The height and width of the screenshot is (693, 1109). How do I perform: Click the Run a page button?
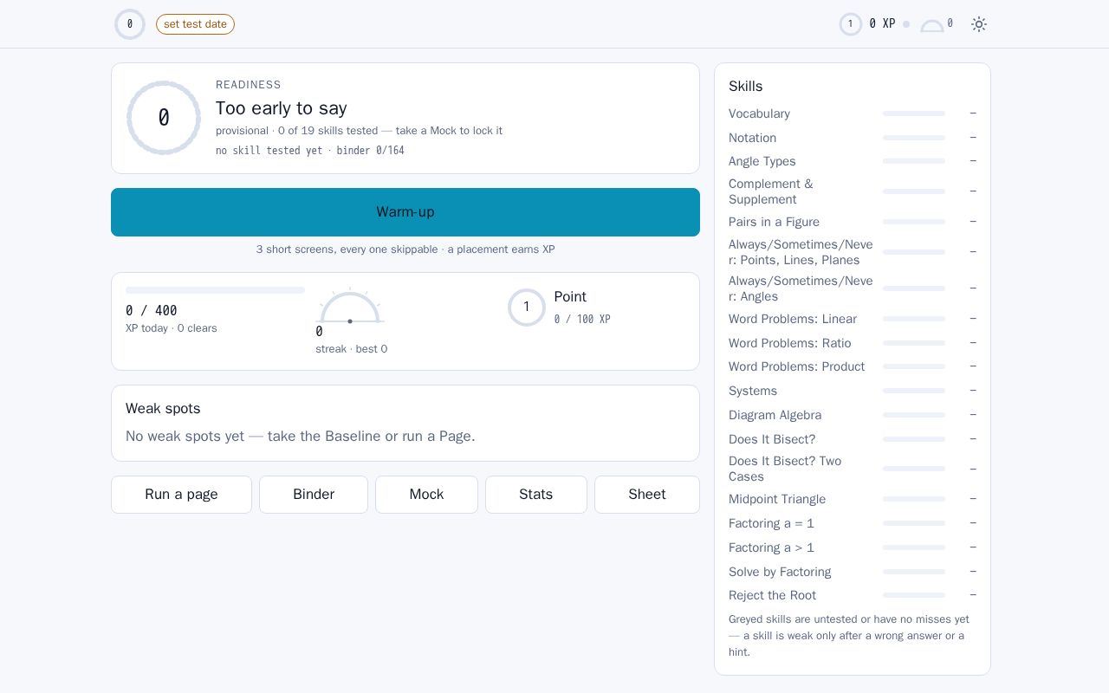point(181,495)
